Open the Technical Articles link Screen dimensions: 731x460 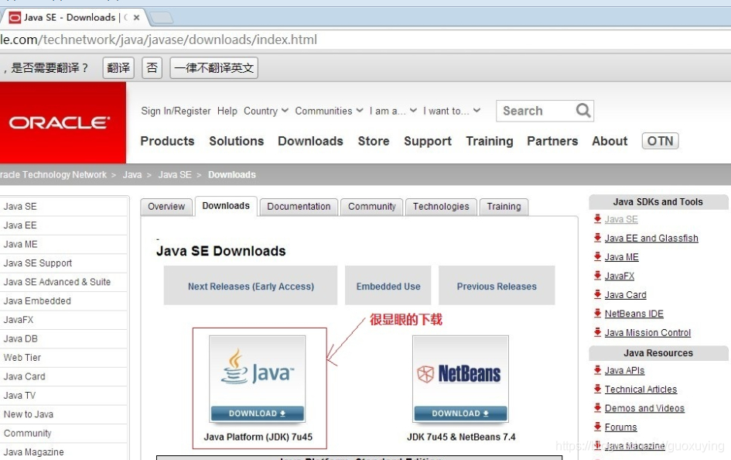click(x=640, y=390)
